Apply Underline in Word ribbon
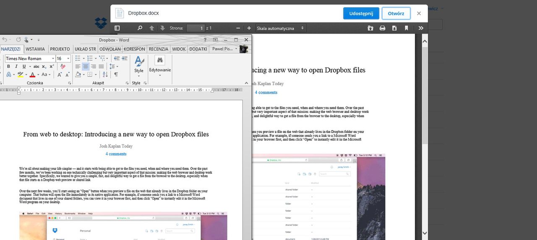 (x=24, y=66)
